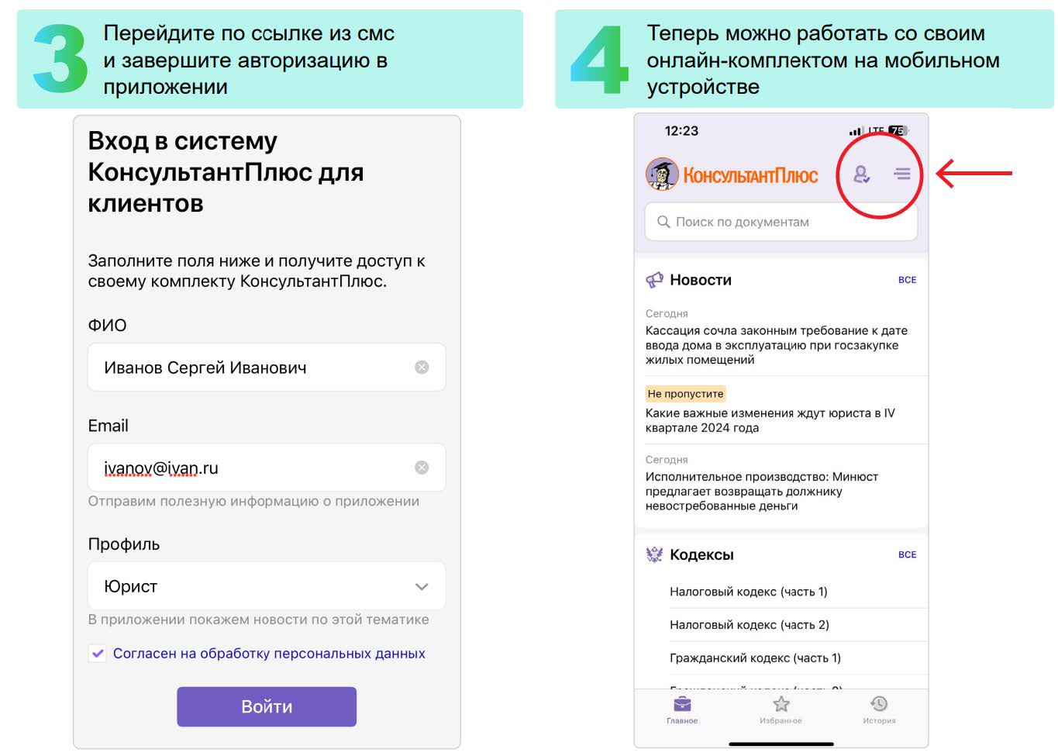This screenshot has width=1058, height=756.
Task: Tap the КонсультантПлюс logo
Action: 732,174
